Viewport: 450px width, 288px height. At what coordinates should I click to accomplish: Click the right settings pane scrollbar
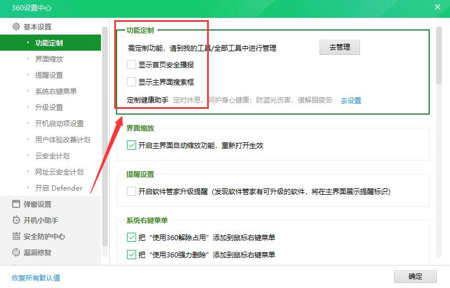tap(439, 55)
